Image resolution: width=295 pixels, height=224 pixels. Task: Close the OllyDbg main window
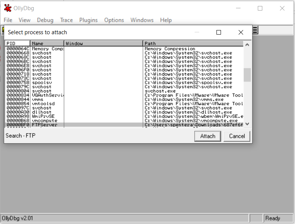coord(282,8)
